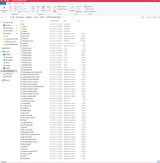160x163 pixels.
Task: Select the CitizenFX.exe.new file
Action: (28, 41)
